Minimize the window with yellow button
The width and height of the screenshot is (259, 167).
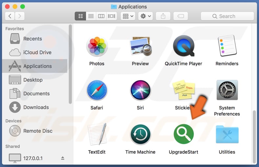[15, 7]
